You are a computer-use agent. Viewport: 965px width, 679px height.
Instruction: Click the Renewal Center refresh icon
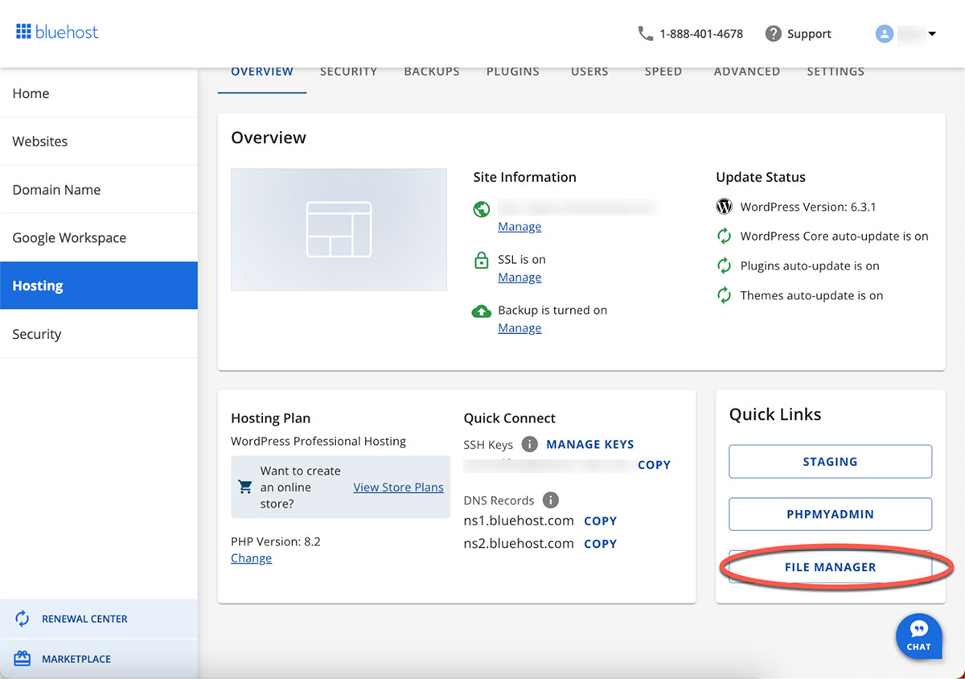coord(23,619)
